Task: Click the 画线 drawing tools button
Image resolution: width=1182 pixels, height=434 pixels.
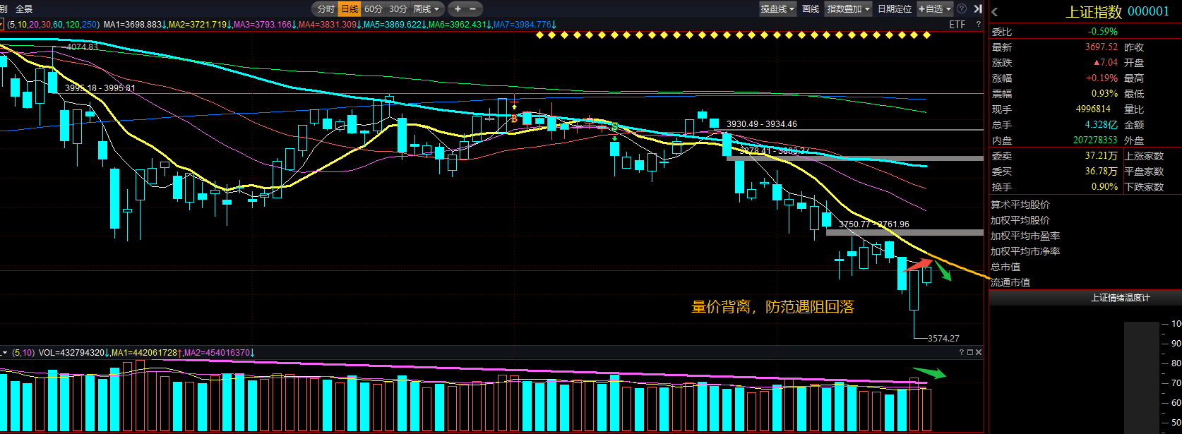Action: 811,9
